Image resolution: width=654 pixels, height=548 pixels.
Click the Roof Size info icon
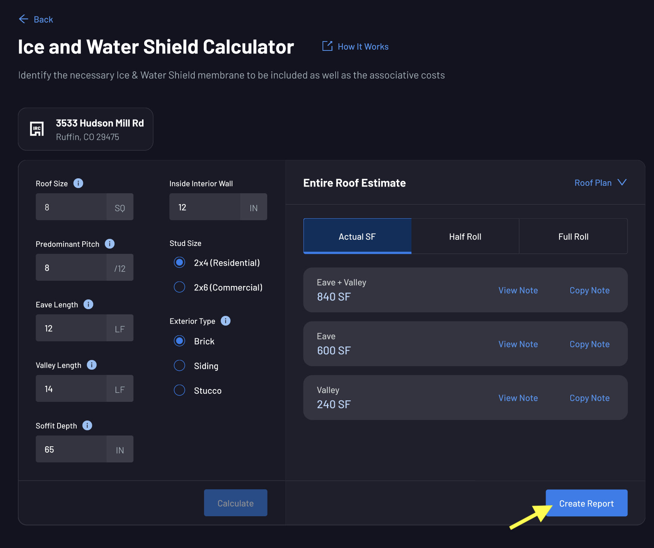[78, 183]
